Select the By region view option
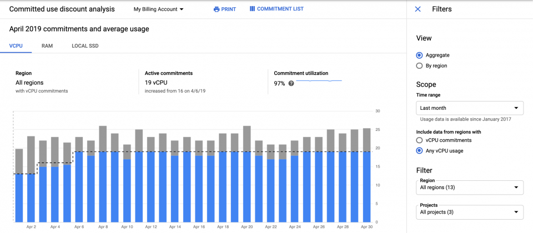 click(x=420, y=66)
